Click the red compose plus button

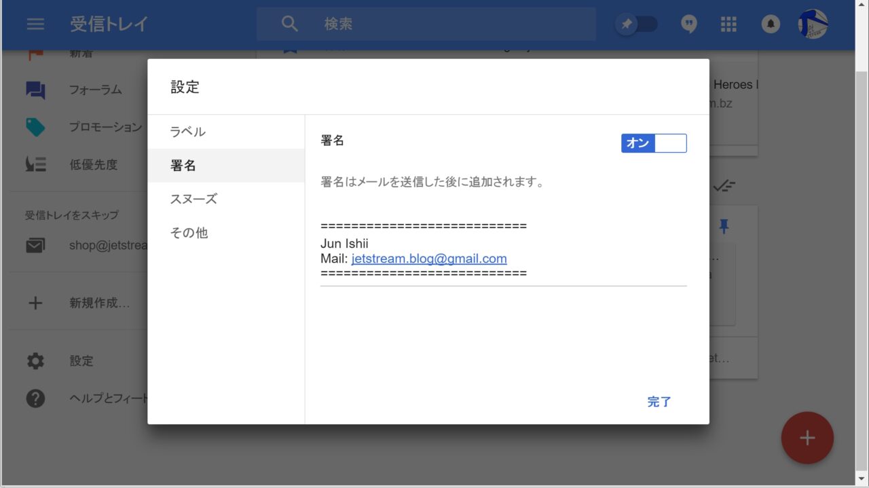pyautogui.click(x=807, y=438)
